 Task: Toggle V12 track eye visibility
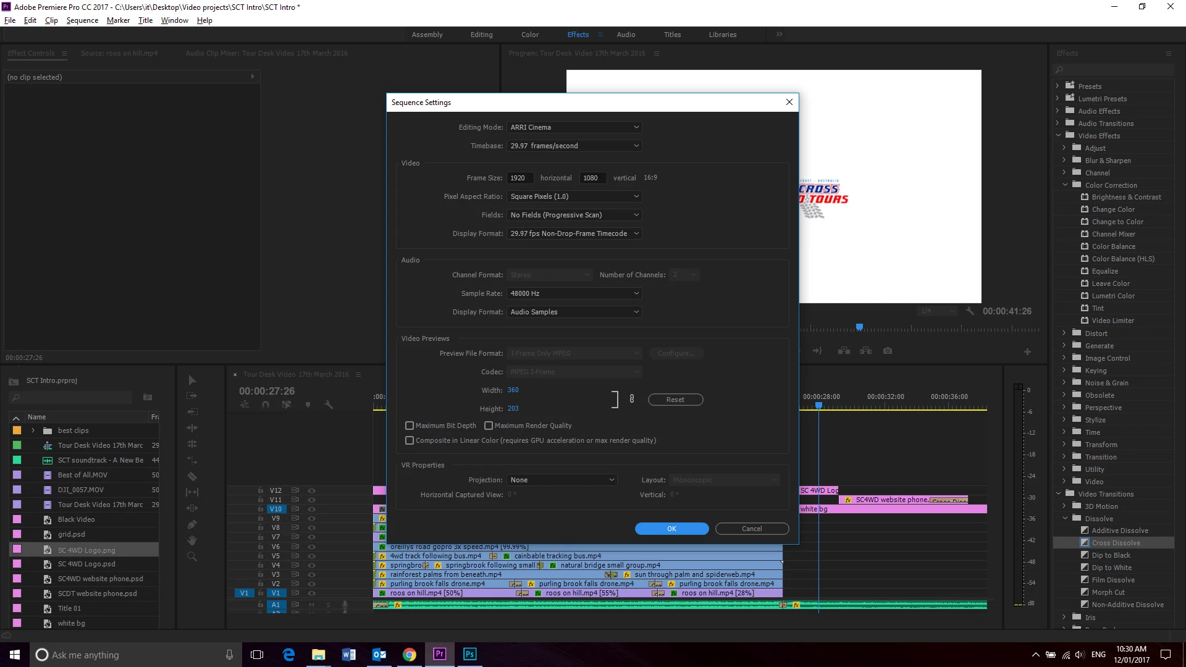click(x=312, y=490)
